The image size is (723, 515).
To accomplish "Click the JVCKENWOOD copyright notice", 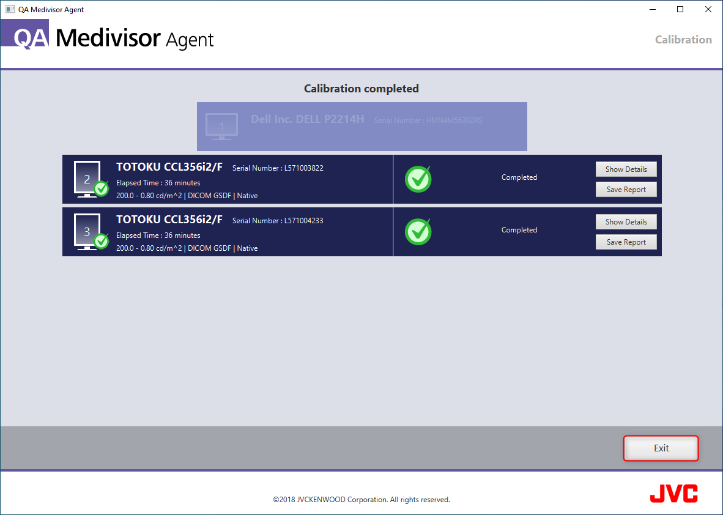I will click(361, 499).
